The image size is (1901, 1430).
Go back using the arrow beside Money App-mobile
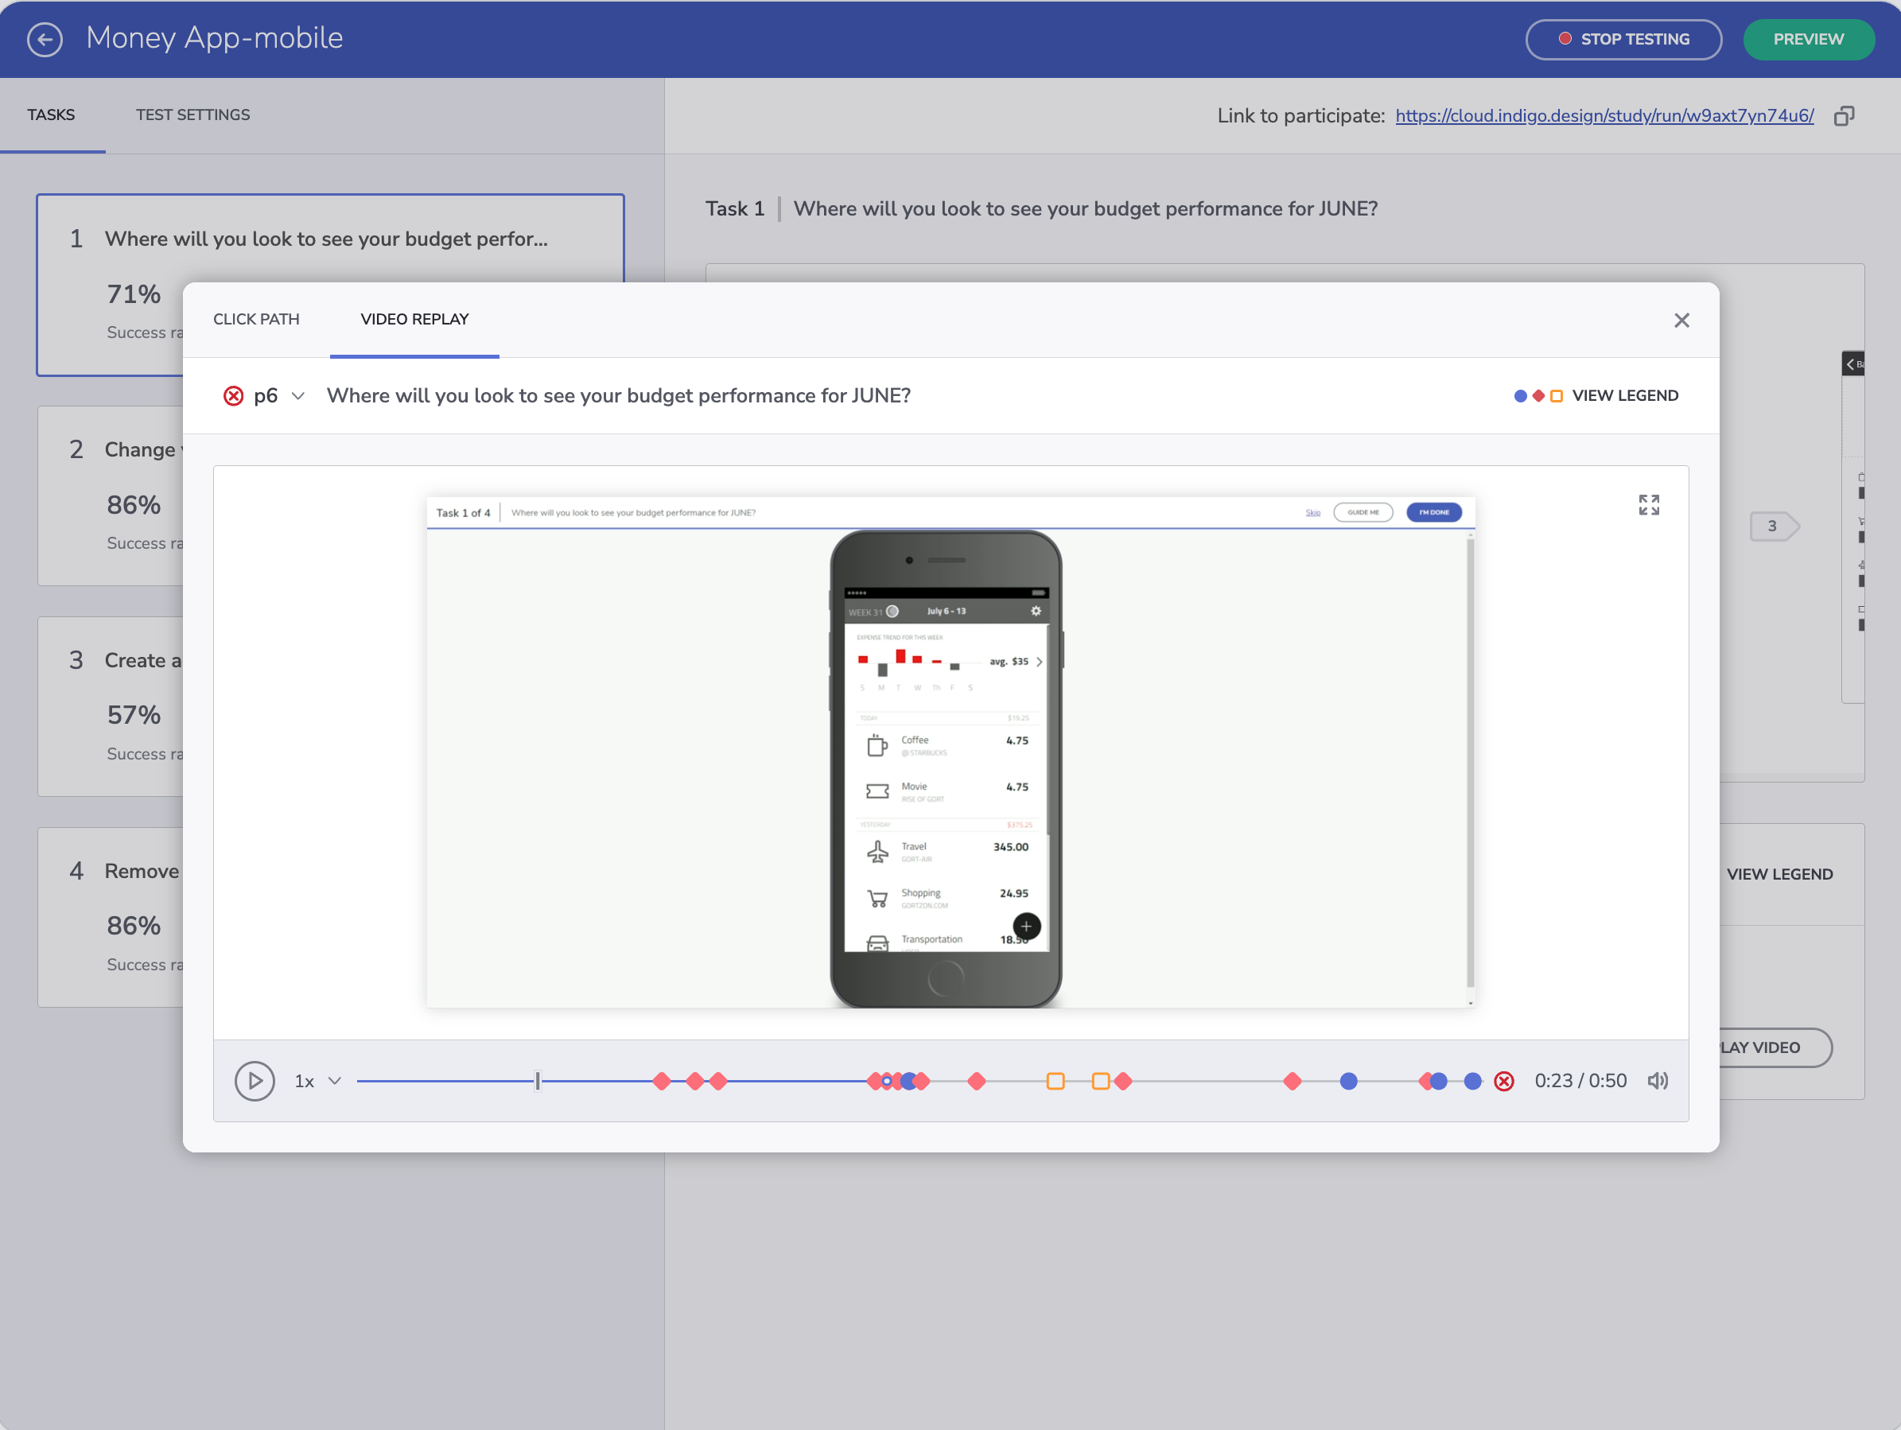45,39
